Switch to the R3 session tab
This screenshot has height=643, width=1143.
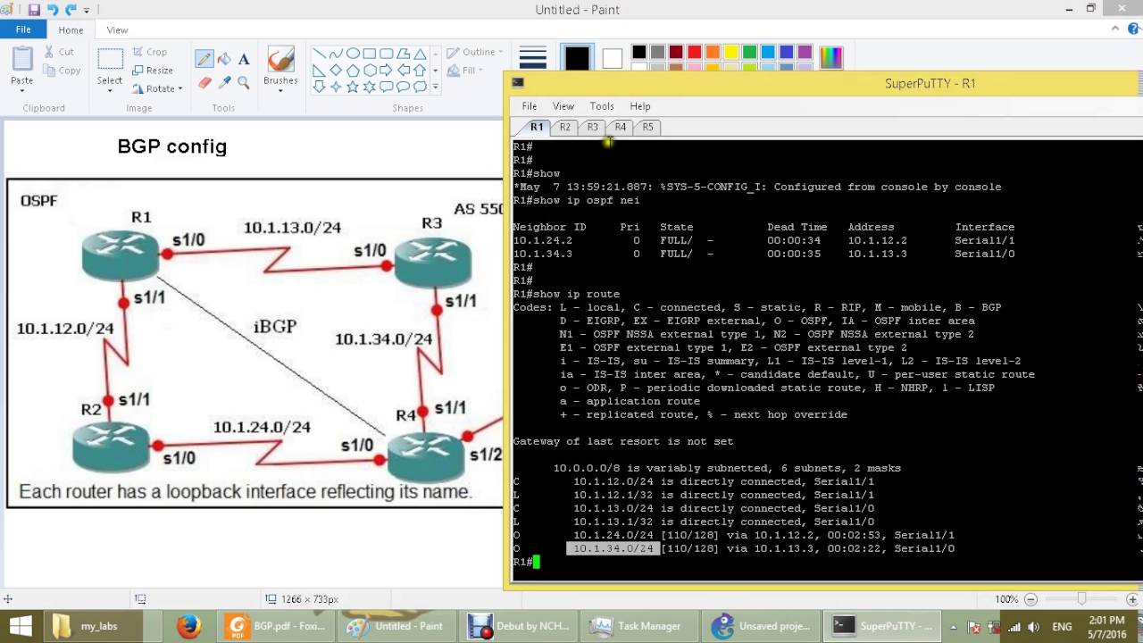pos(592,127)
